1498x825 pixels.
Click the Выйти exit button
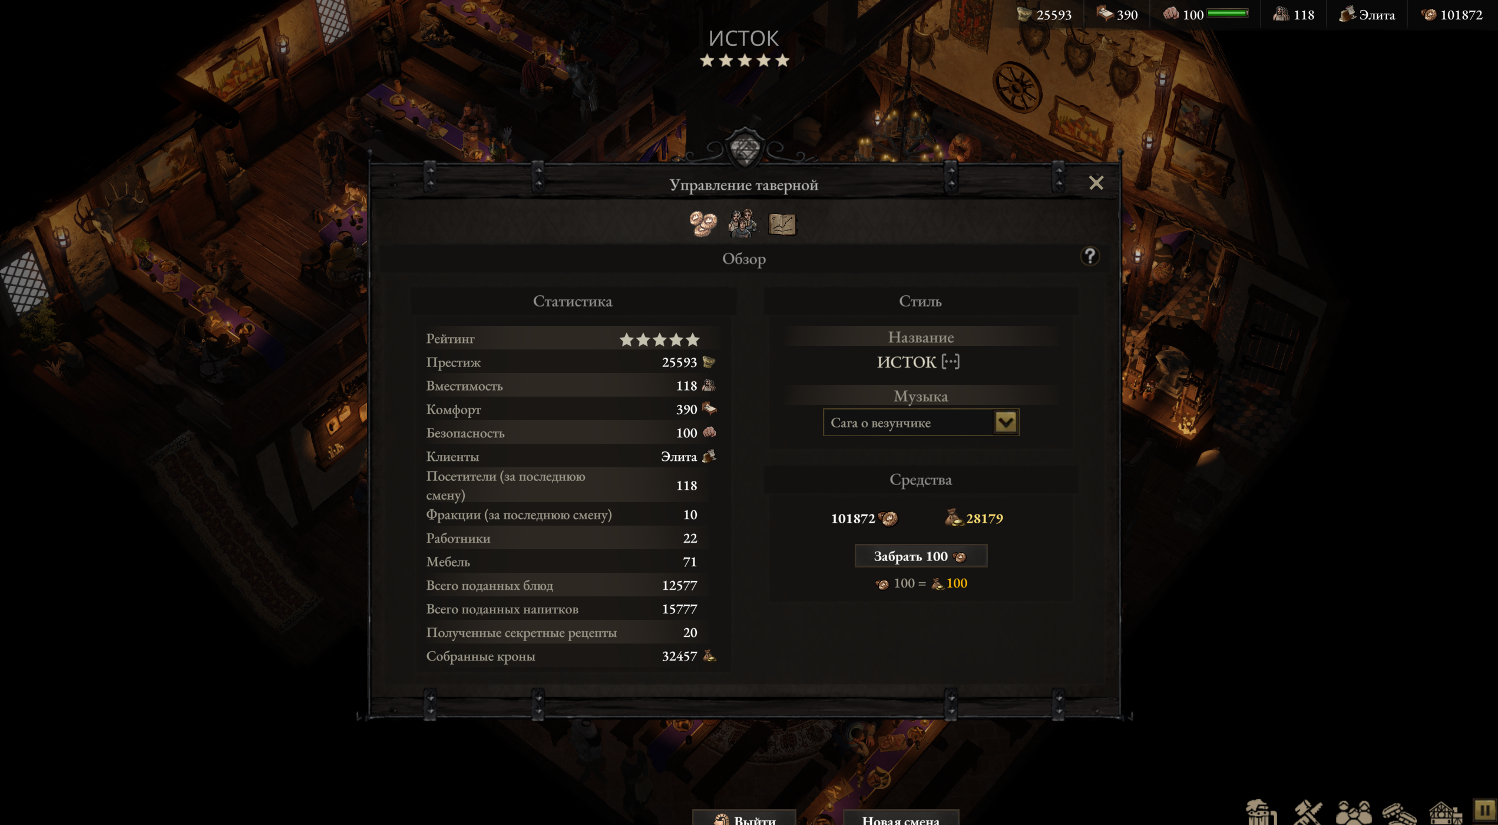pyautogui.click(x=744, y=819)
